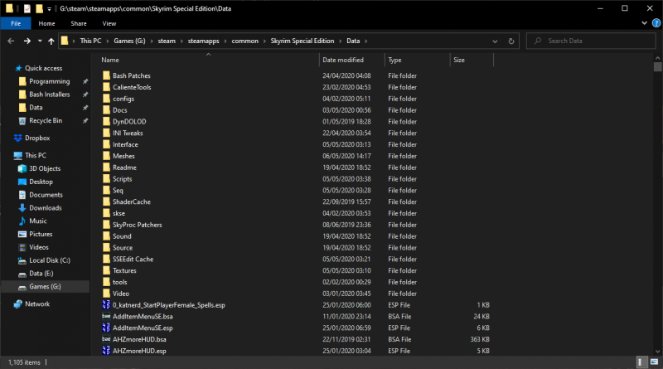Select Local Disk (C:) drive
This screenshot has height=369, width=663.
tap(50, 260)
